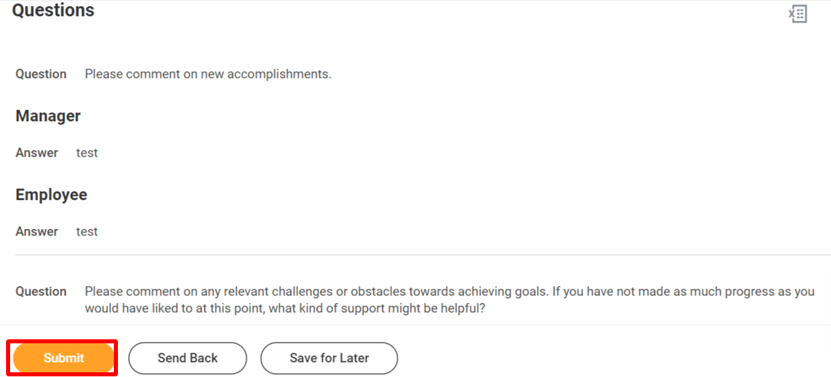Click the second Question label
The width and height of the screenshot is (831, 377).
(x=41, y=292)
